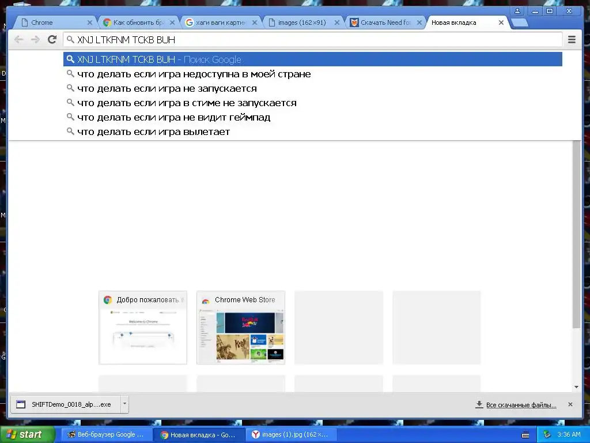Close the downloads bar
The height and width of the screenshot is (443, 590).
(570, 404)
